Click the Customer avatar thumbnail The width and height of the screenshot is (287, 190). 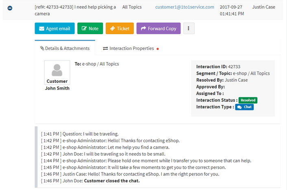point(57,72)
